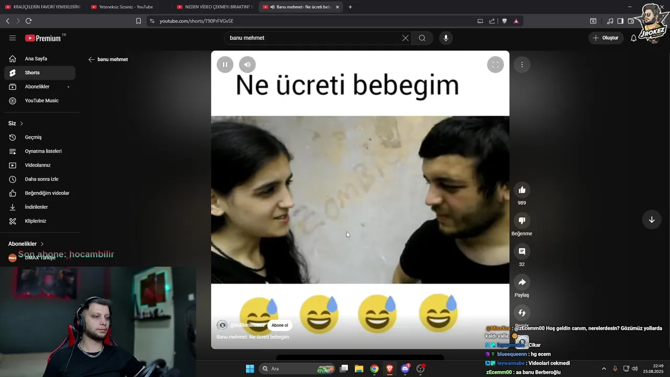Screen dimensions: 670x377
Task: Expand the Abonelikler section heading
Action: click(26, 244)
